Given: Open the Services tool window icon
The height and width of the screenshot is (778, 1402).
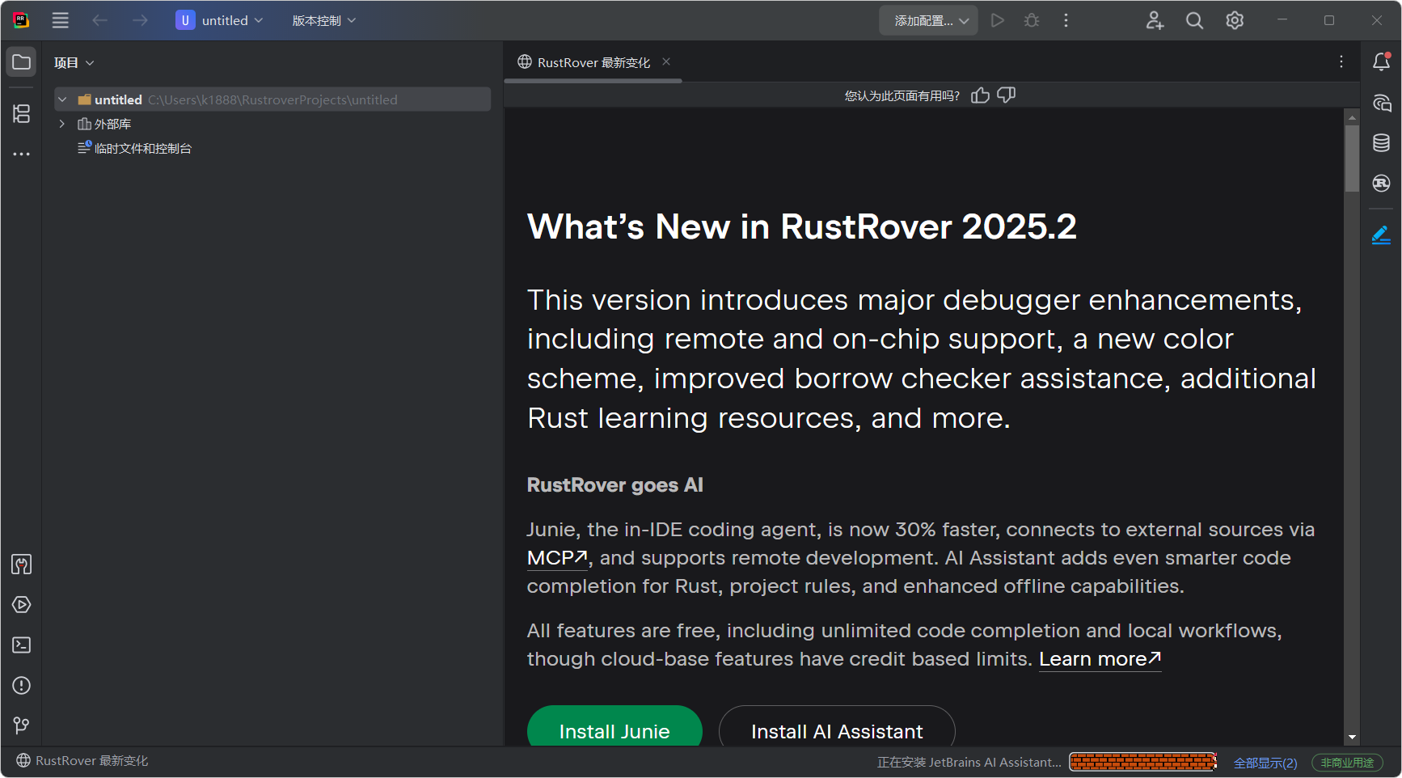Looking at the screenshot, I should click(x=22, y=605).
